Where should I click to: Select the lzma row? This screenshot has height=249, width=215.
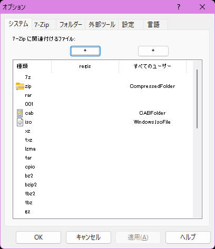(30, 149)
